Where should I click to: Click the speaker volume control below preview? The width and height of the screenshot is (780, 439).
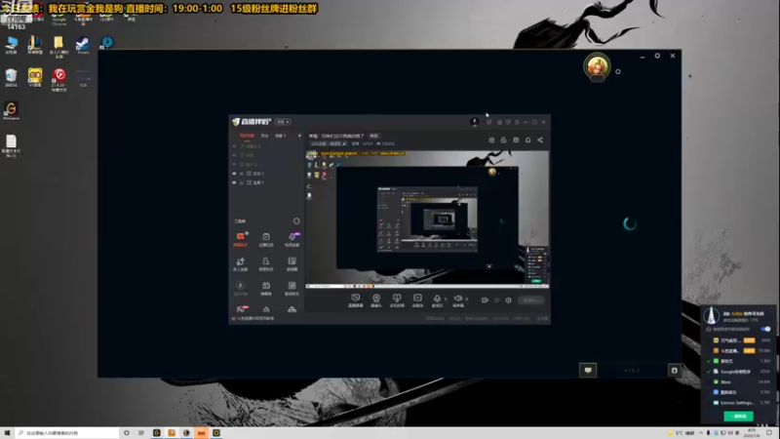[457, 300]
